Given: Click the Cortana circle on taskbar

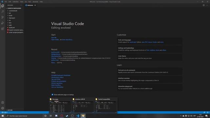Looking at the screenshot, I should (45, 116).
